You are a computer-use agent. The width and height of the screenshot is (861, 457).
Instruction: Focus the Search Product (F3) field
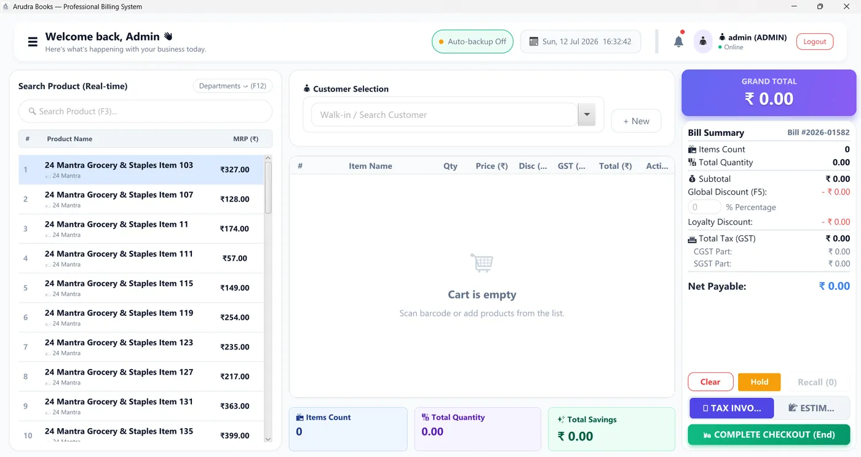(145, 111)
